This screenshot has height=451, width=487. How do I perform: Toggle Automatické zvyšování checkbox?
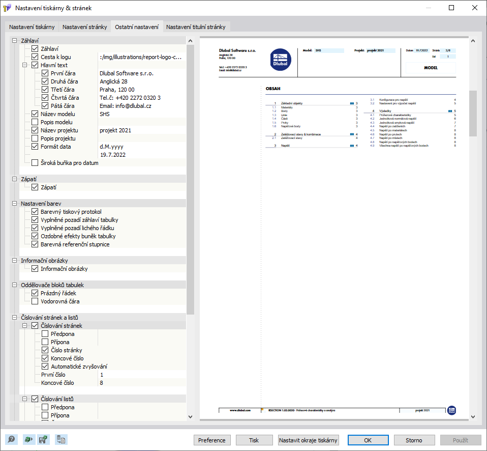(45, 367)
